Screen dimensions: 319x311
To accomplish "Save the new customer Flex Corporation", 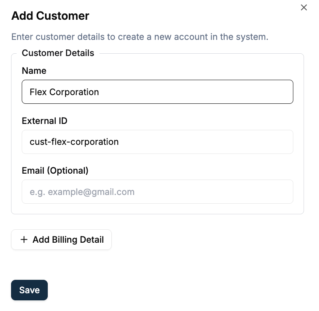I will (29, 290).
